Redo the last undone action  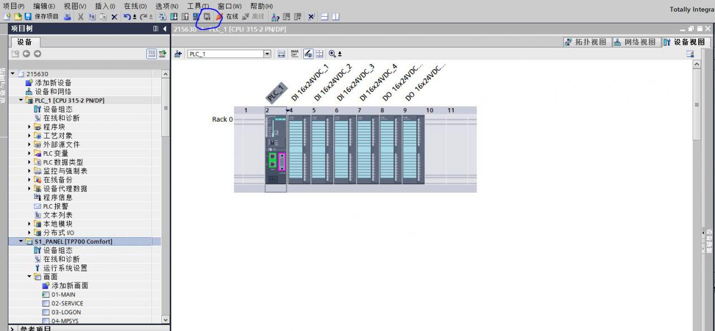[143, 17]
